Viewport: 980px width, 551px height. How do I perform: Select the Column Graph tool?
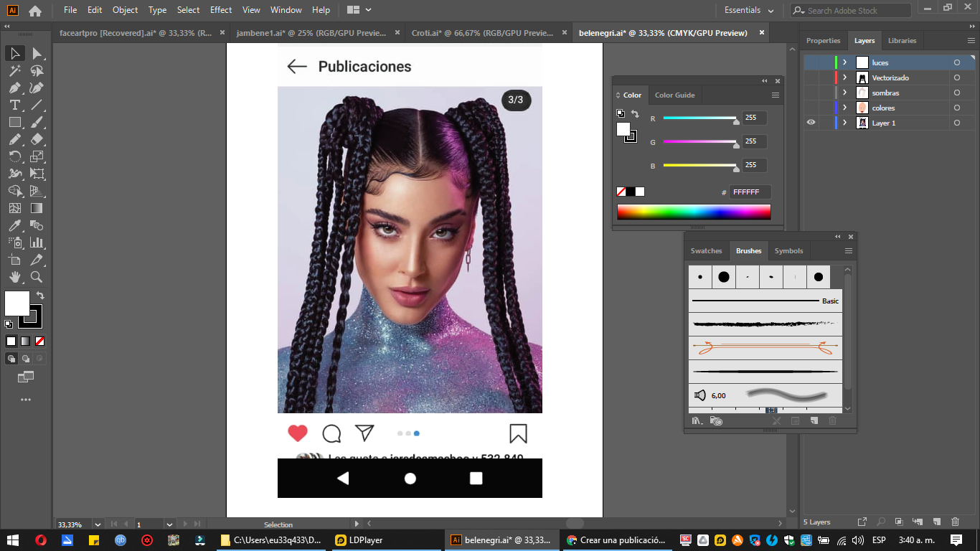point(37,242)
